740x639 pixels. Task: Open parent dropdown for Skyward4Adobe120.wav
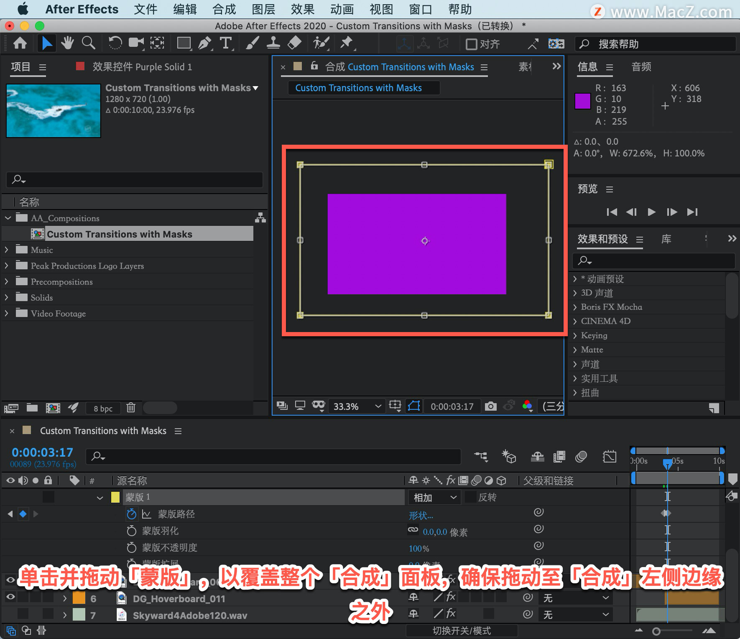pyautogui.click(x=576, y=614)
